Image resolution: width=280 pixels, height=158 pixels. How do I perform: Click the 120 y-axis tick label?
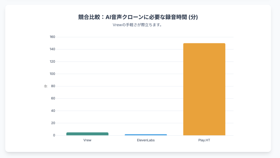coord(52,62)
